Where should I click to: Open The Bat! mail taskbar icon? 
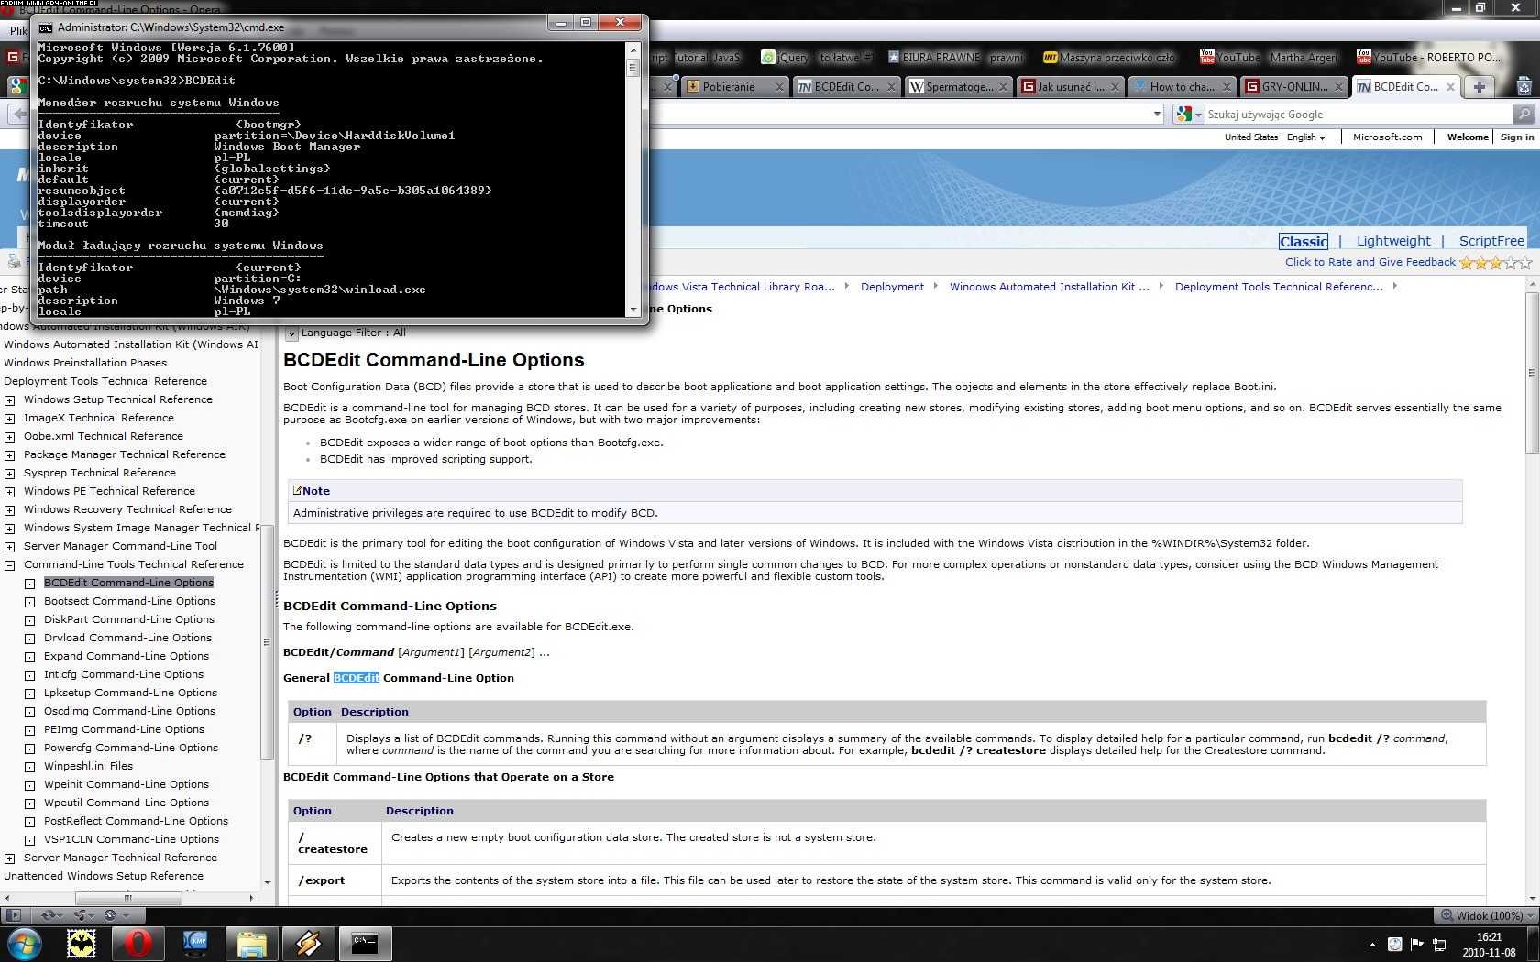pos(82,943)
